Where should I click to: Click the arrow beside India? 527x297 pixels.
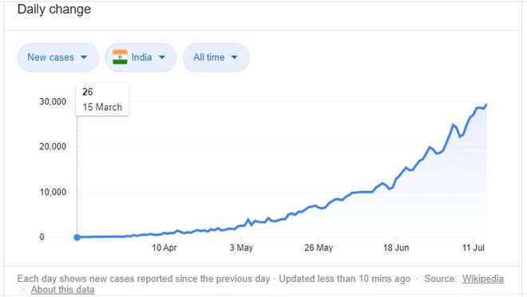click(162, 57)
